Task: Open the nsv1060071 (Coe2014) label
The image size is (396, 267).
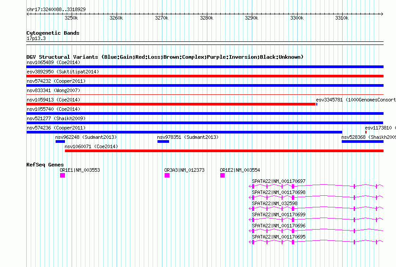Action: 91,146
